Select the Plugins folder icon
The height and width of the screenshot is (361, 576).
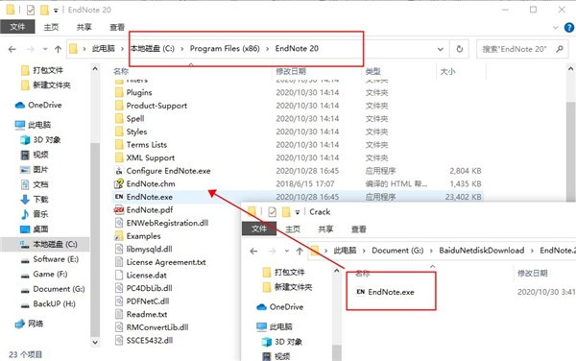tap(119, 92)
